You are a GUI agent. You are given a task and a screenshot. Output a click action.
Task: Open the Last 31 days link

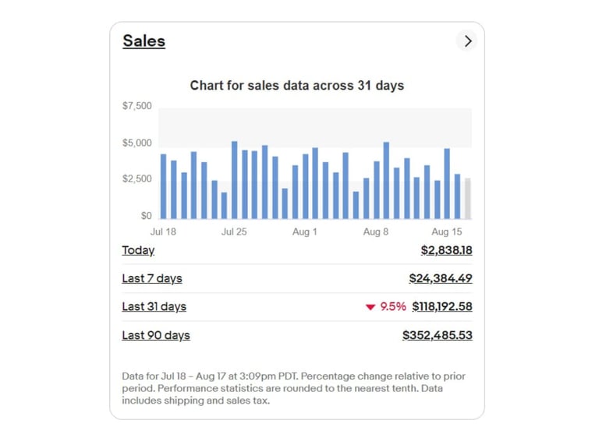pyautogui.click(x=154, y=306)
